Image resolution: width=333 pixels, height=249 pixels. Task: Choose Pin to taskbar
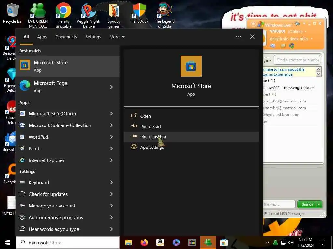[191, 137]
